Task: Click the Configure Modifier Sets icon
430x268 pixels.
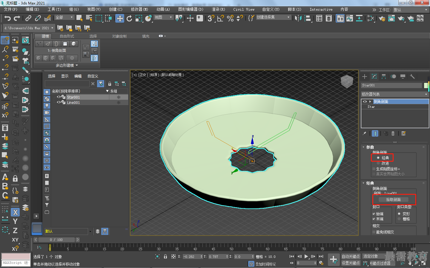Action: 403,133
